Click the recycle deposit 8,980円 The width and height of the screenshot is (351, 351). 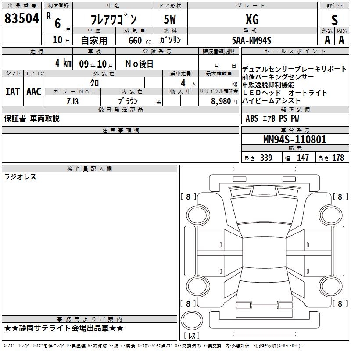point(224,101)
